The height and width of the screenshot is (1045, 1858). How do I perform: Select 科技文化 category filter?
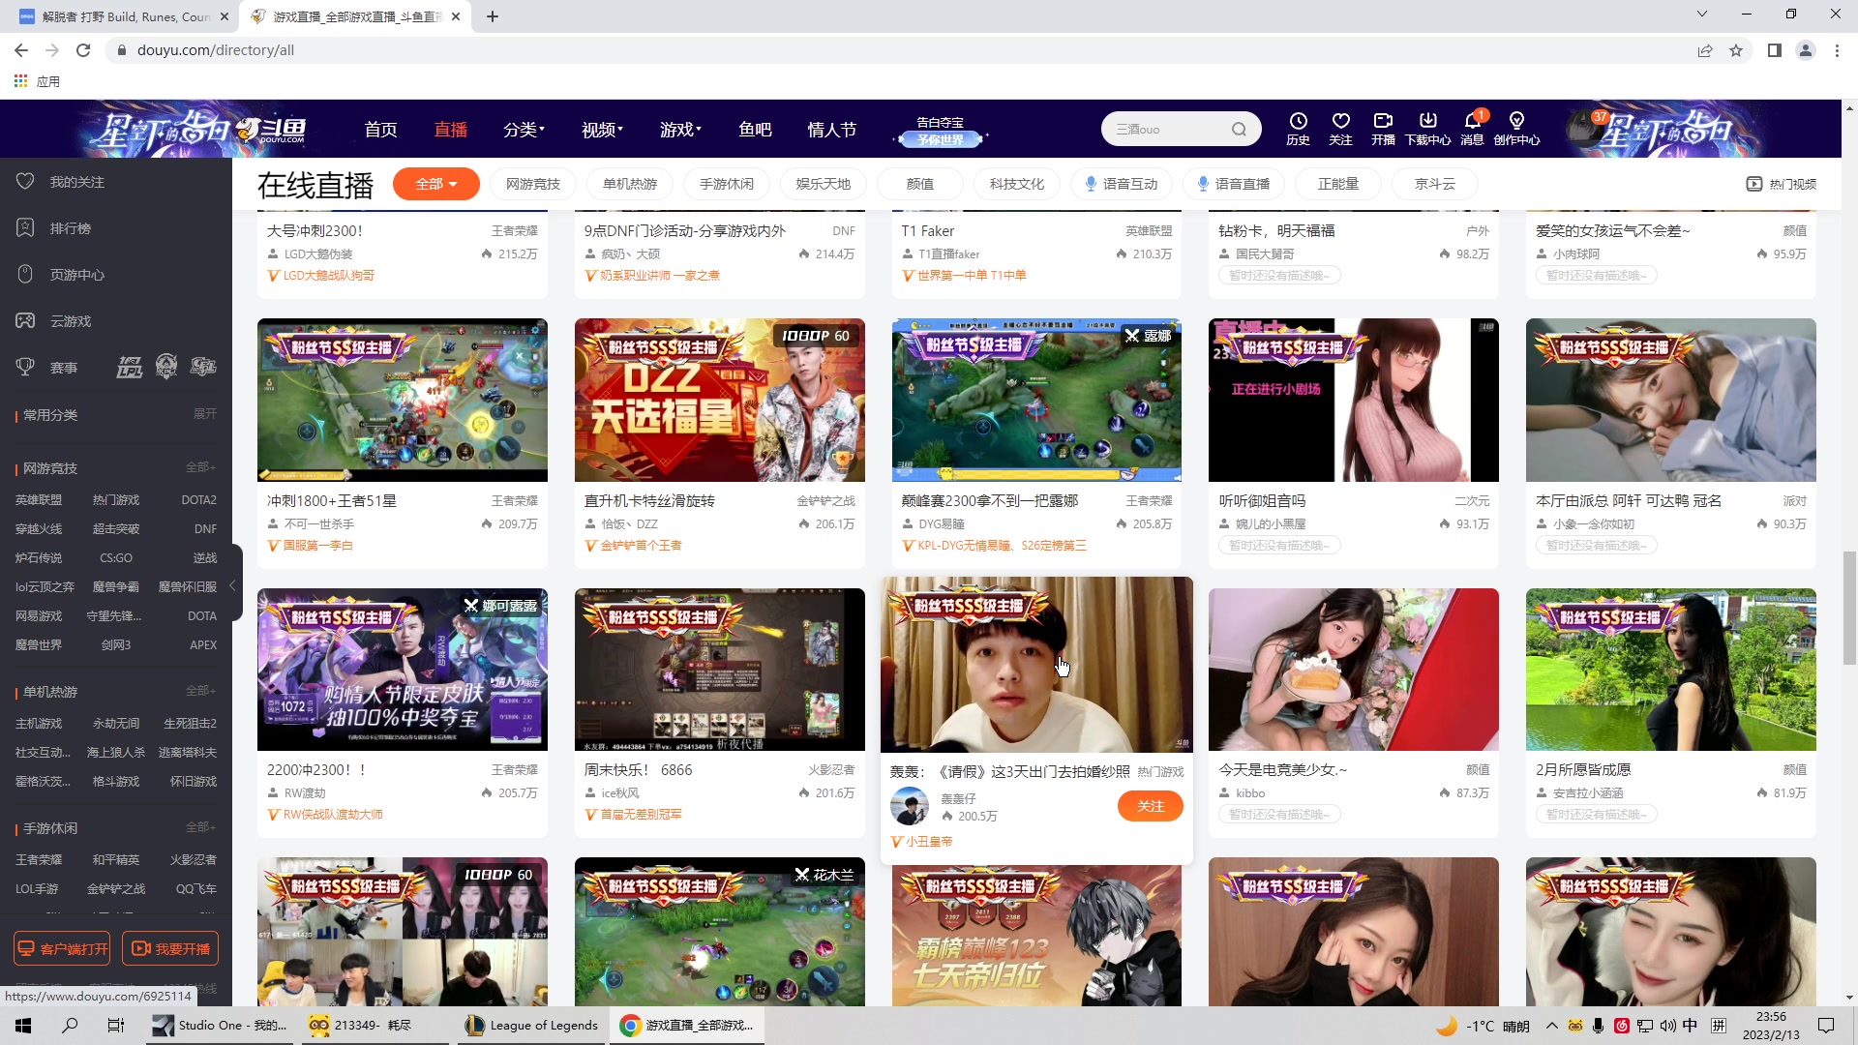tap(1017, 184)
